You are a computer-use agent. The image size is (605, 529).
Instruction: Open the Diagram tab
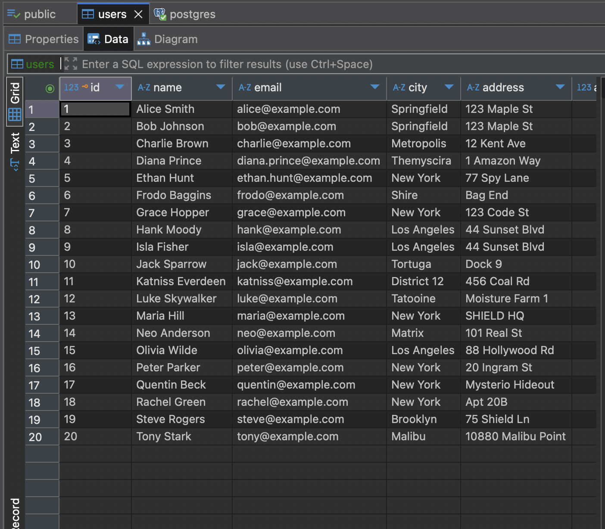(x=168, y=39)
